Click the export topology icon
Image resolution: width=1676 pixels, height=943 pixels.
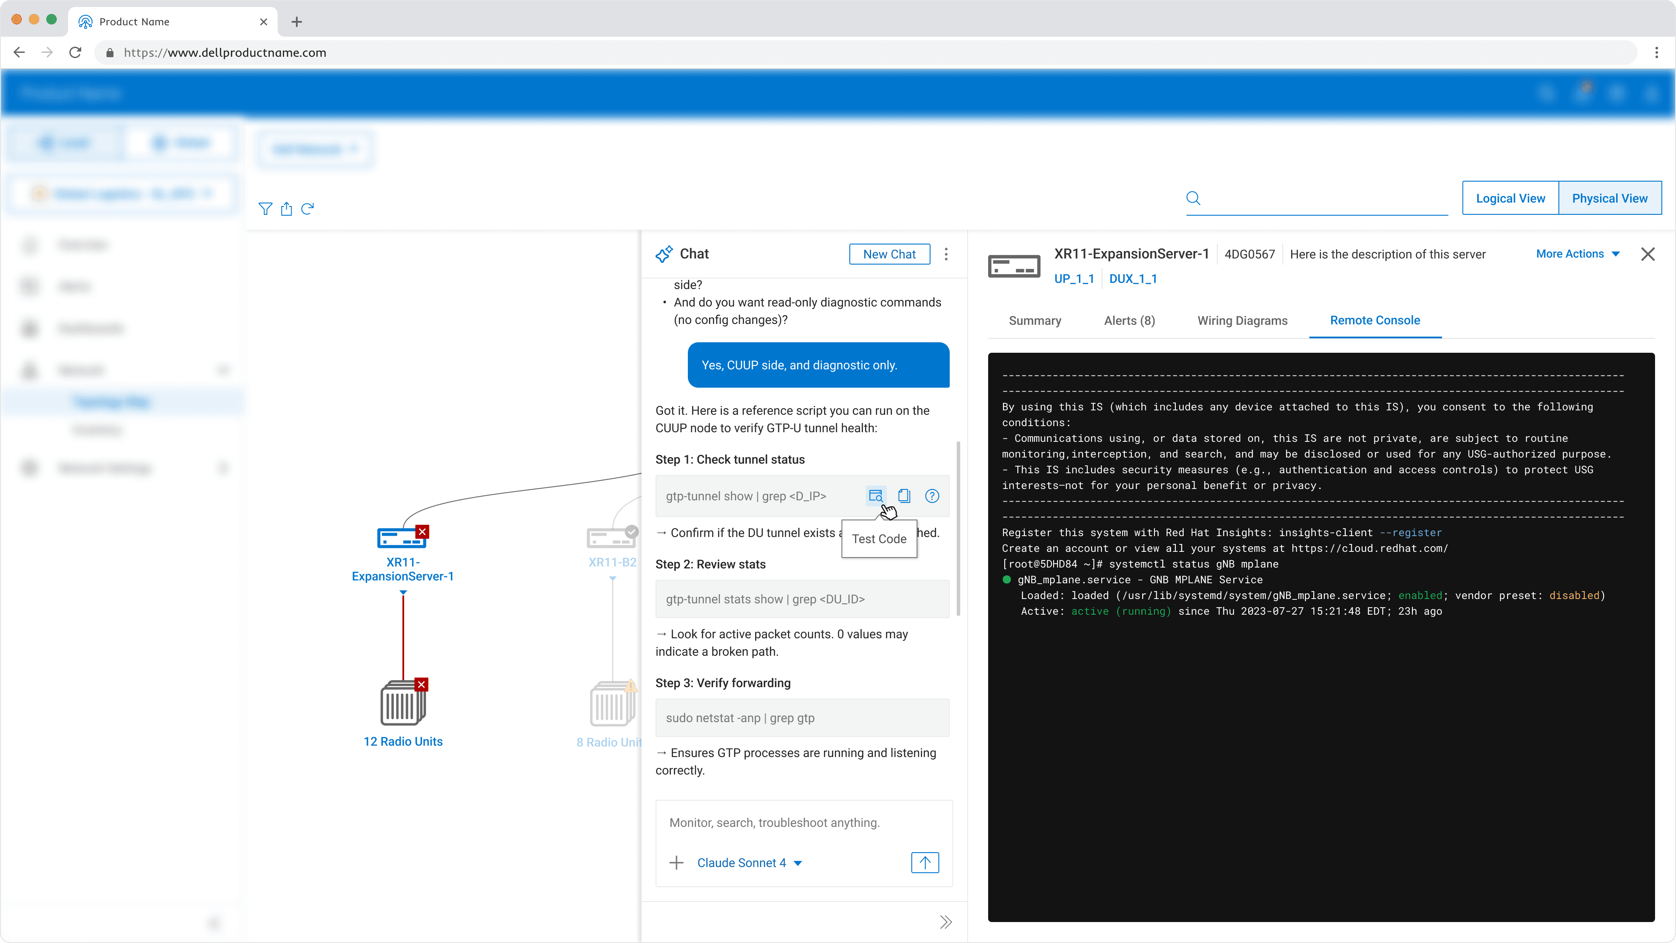pyautogui.click(x=286, y=209)
